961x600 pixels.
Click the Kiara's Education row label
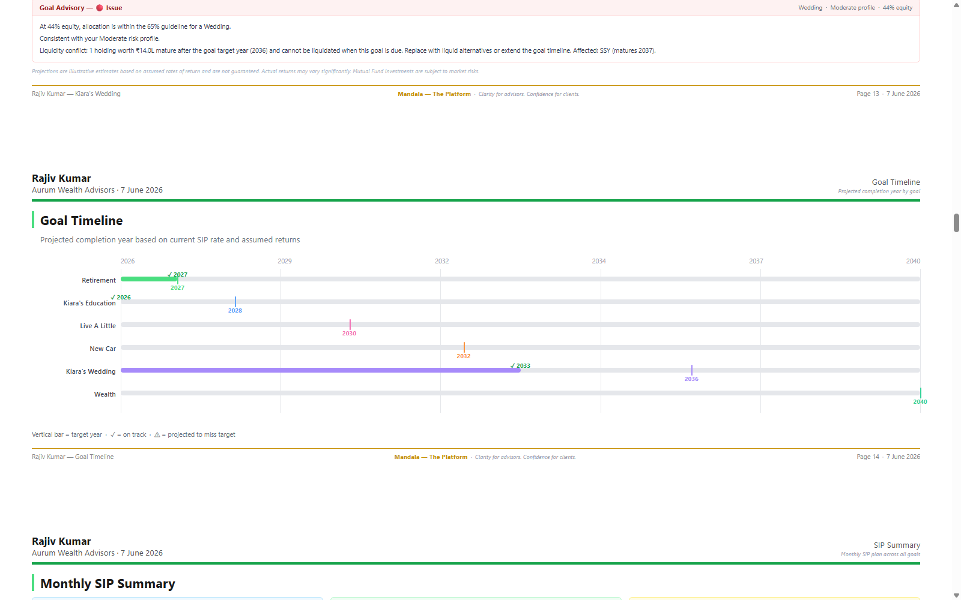[89, 303]
